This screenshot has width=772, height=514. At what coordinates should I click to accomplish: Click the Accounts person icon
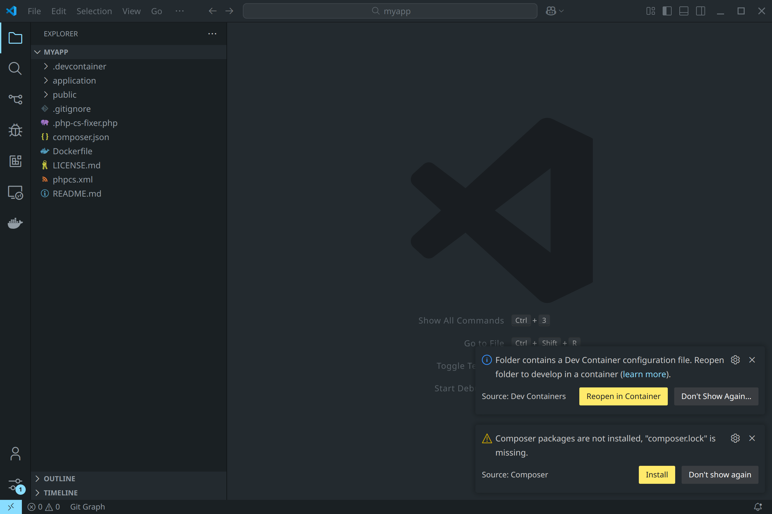click(15, 454)
